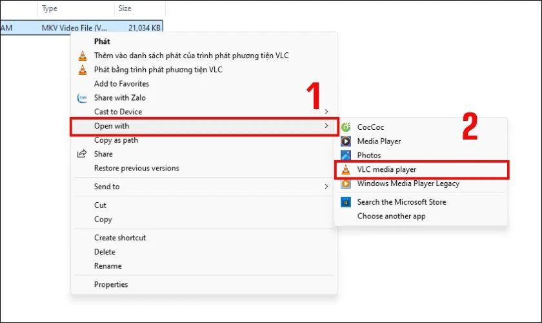Expand the Open with submenu arrow
The height and width of the screenshot is (323, 542).
click(326, 126)
